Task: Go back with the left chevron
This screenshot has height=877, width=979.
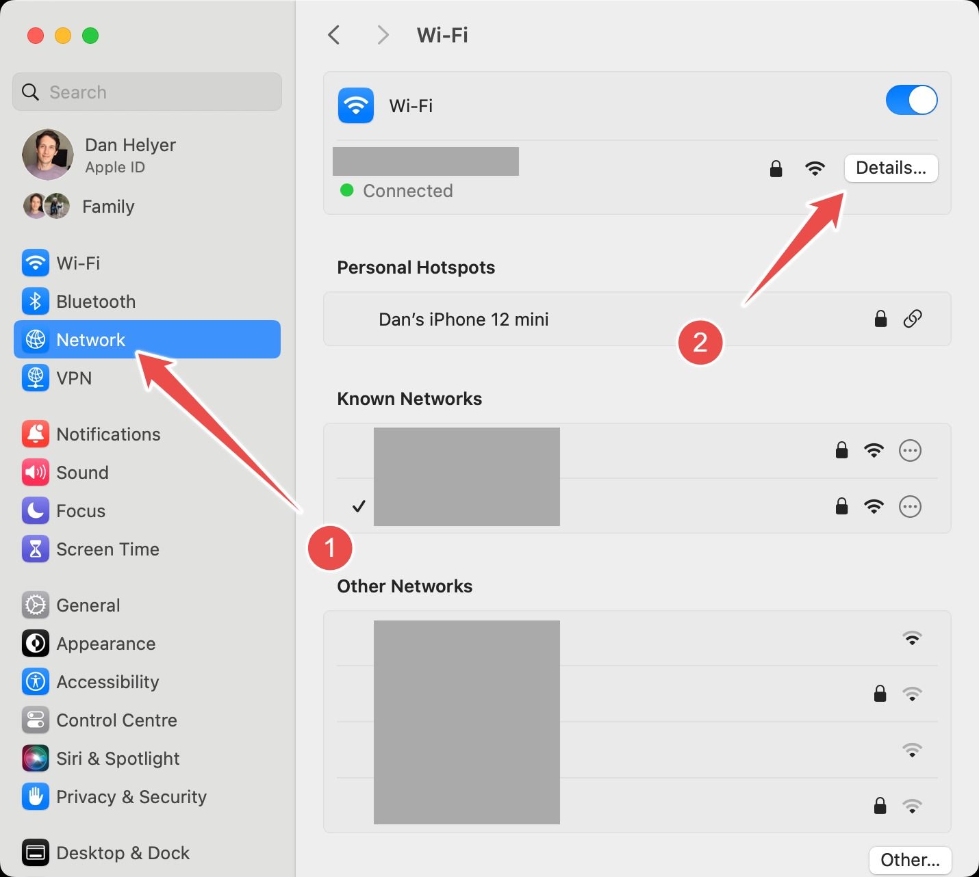Action: tap(334, 35)
